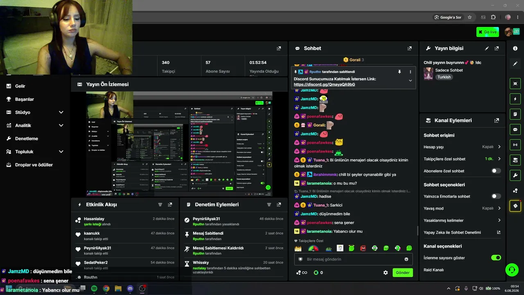Open File Explorer from the taskbar
Image resolution: width=524 pixels, height=295 pixels.
(118, 288)
